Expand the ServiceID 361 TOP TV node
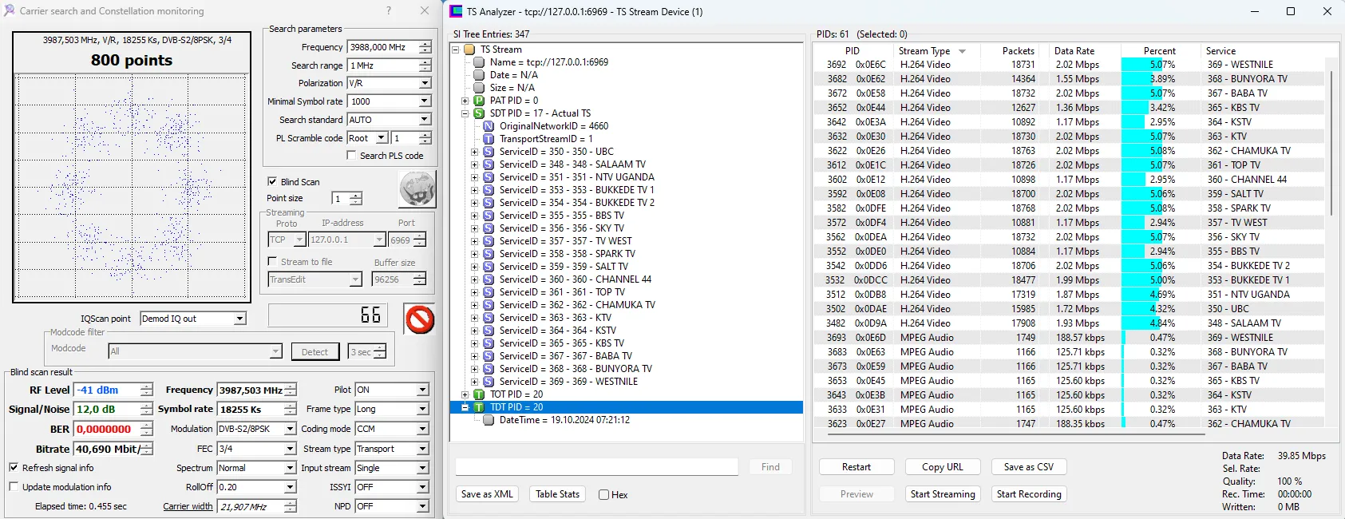This screenshot has width=1345, height=519. click(474, 292)
